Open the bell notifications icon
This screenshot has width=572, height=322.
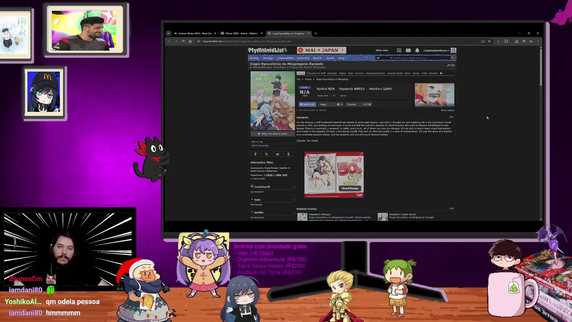417,51
